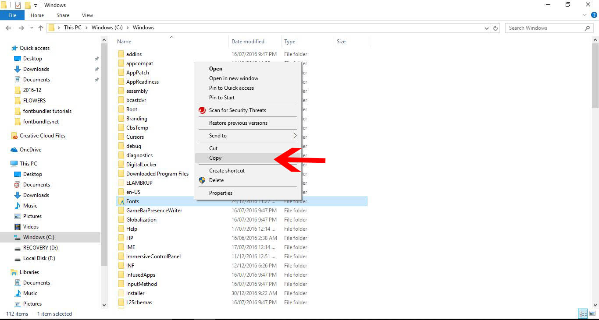The width and height of the screenshot is (599, 320).
Task: Open the Videos icon under This PC
Action: tap(18, 227)
